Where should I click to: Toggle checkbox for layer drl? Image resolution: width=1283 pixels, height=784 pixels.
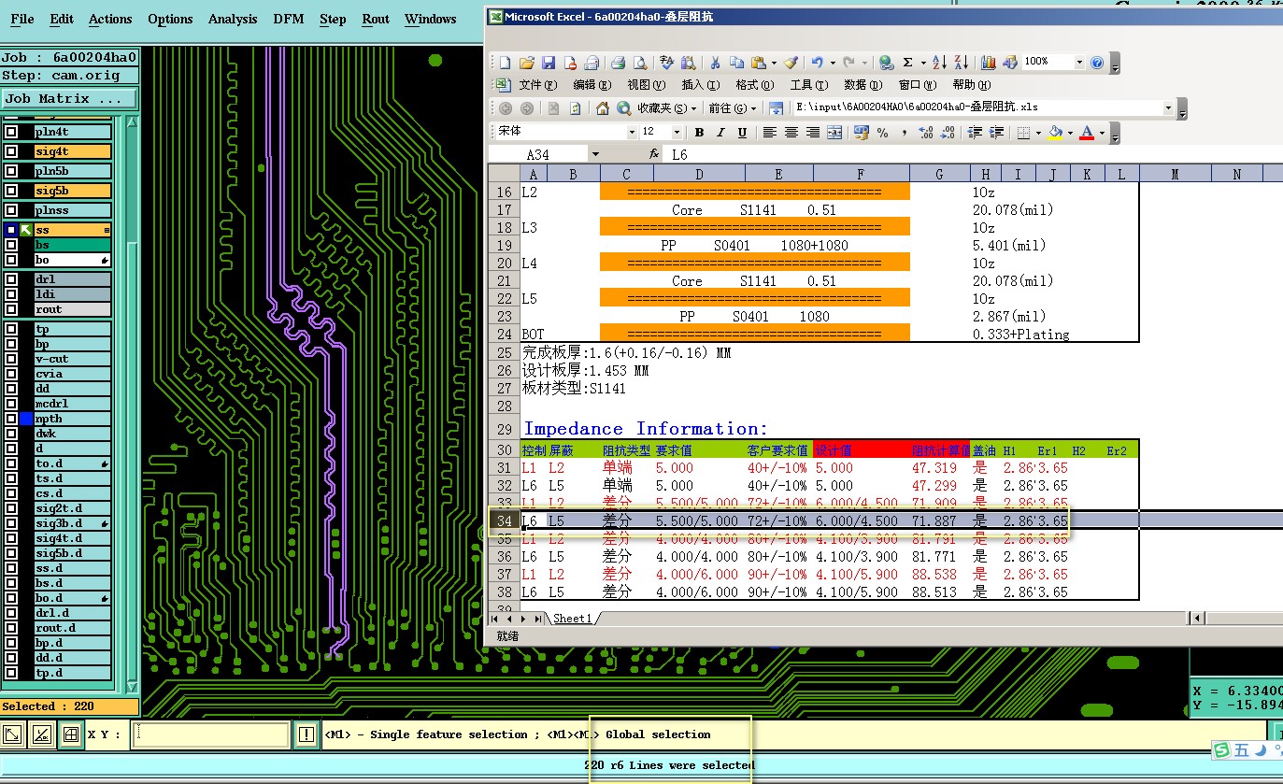(11, 279)
